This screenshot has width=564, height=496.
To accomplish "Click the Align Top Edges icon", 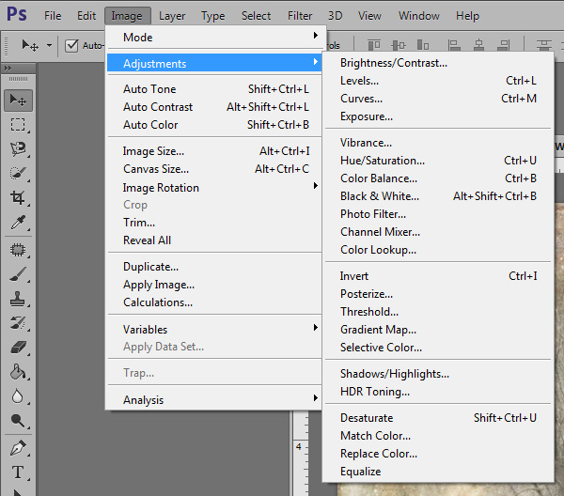I will coord(375,45).
